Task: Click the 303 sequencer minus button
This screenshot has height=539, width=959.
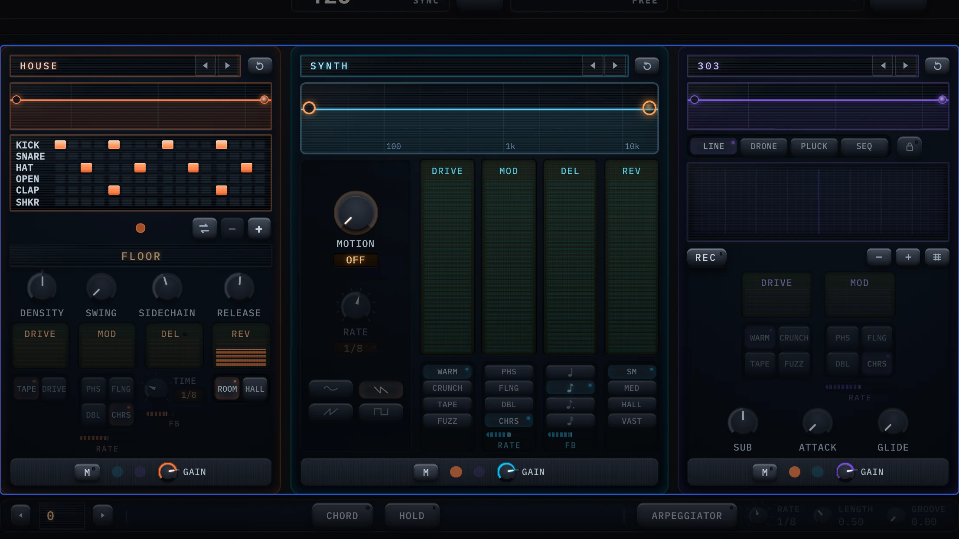Action: 879,257
